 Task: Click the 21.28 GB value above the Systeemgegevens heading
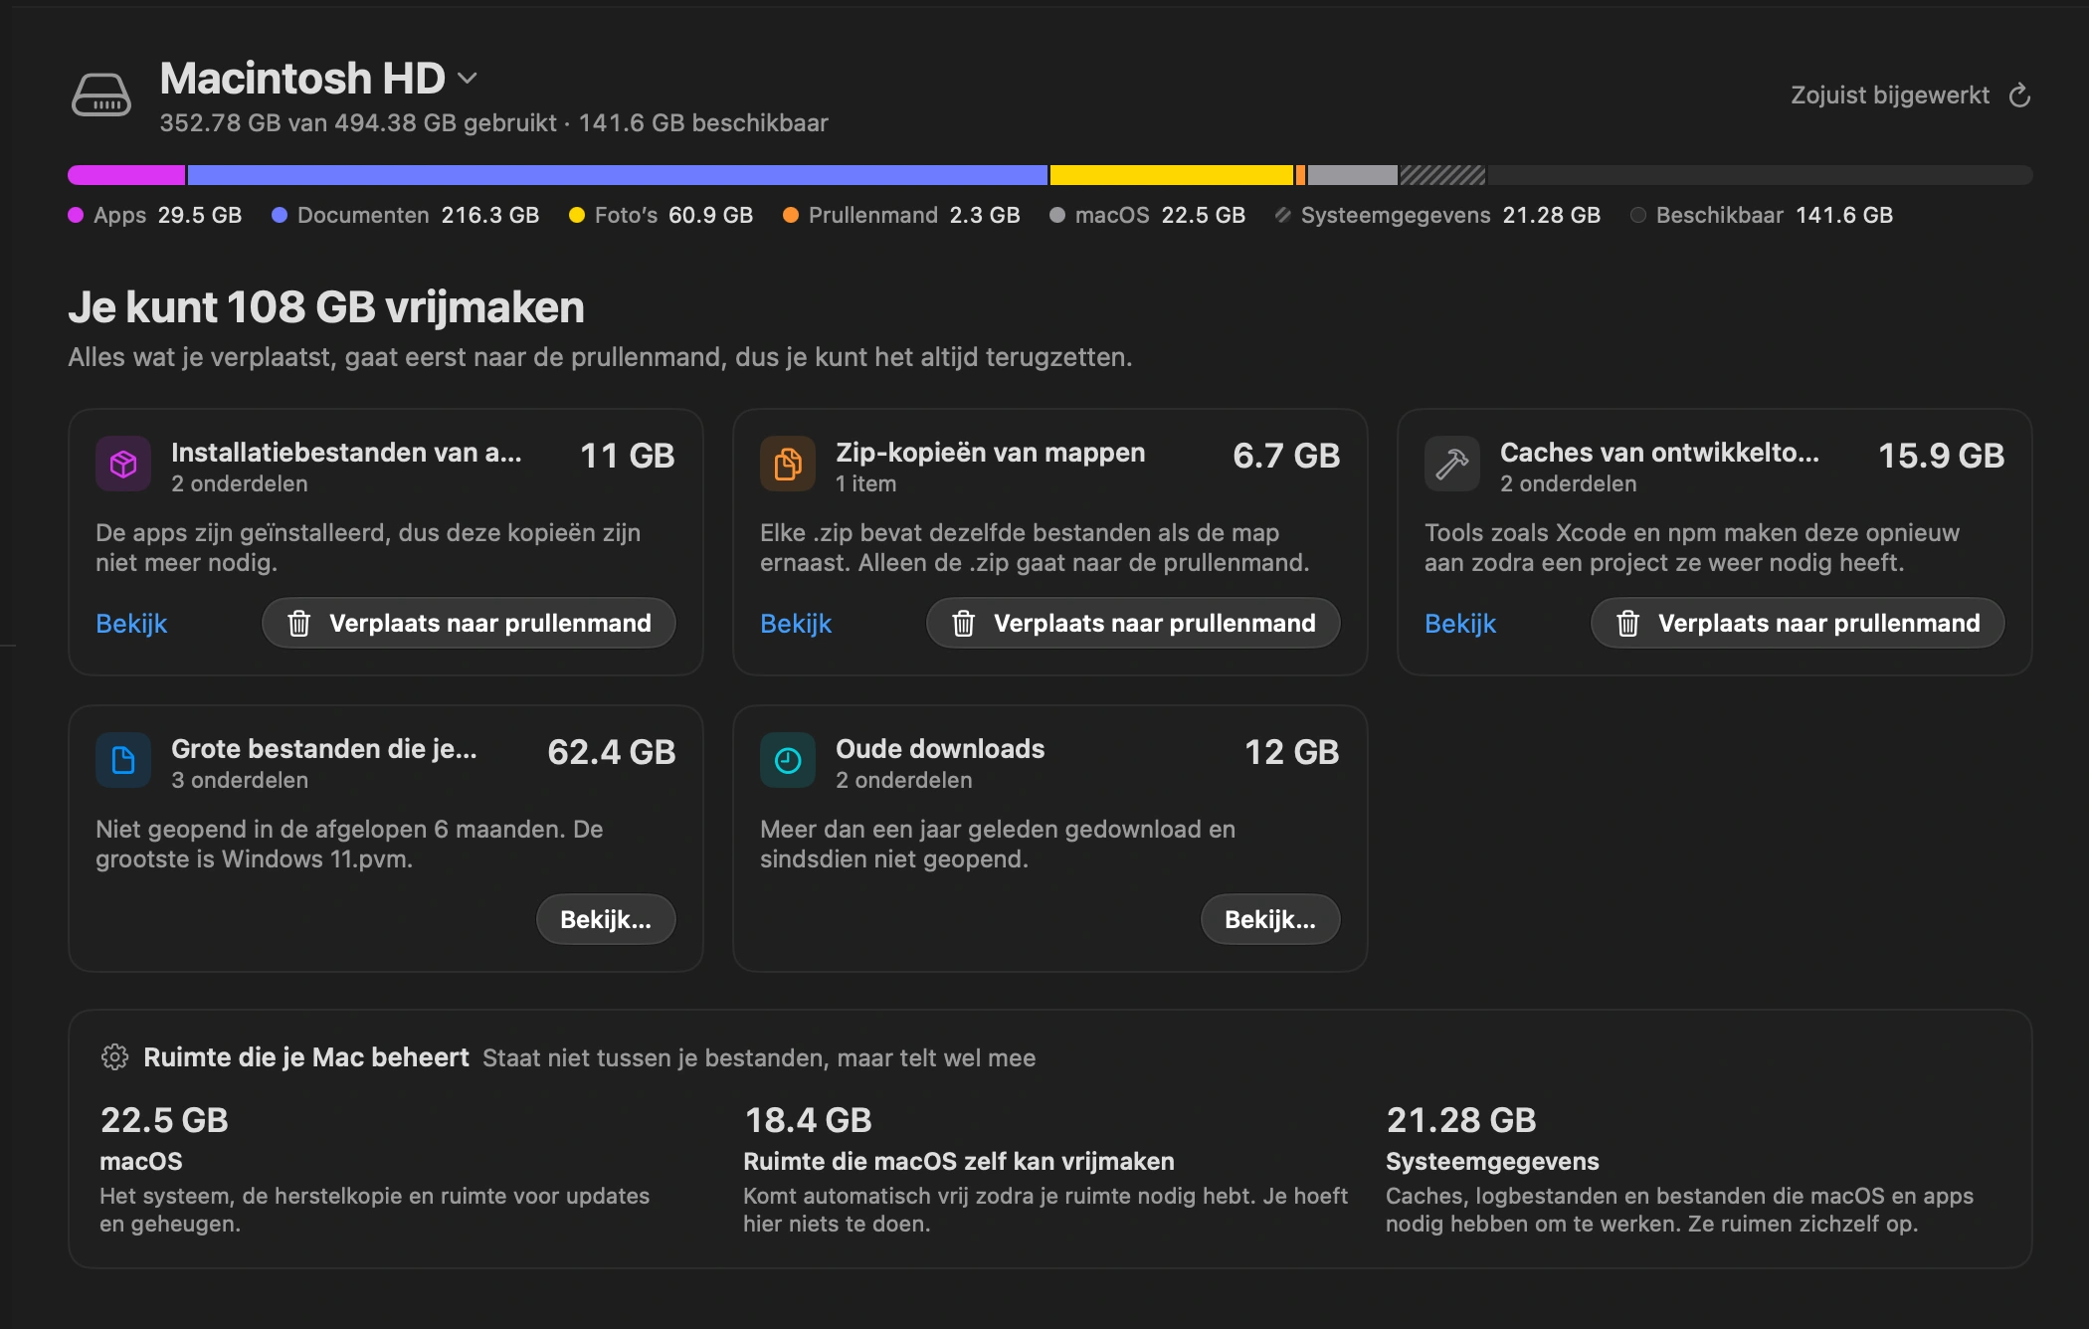pyautogui.click(x=1461, y=1120)
